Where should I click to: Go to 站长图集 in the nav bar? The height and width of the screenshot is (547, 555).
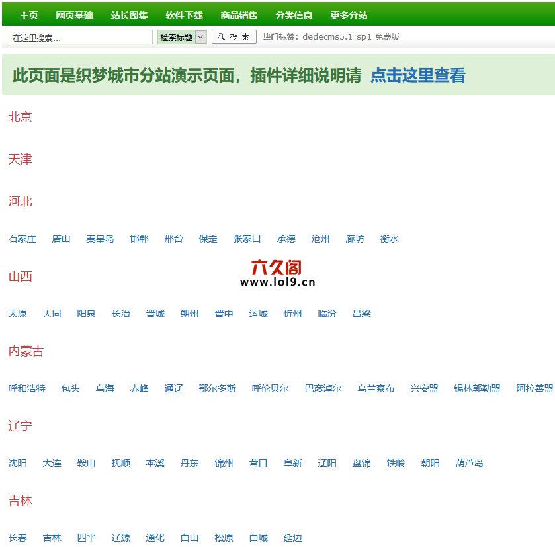129,15
